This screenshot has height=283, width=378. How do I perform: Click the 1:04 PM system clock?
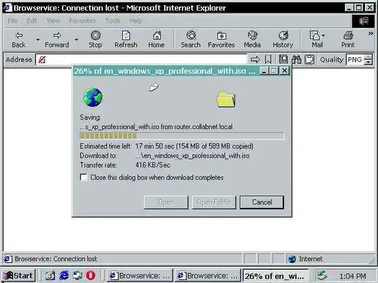[x=353, y=276]
